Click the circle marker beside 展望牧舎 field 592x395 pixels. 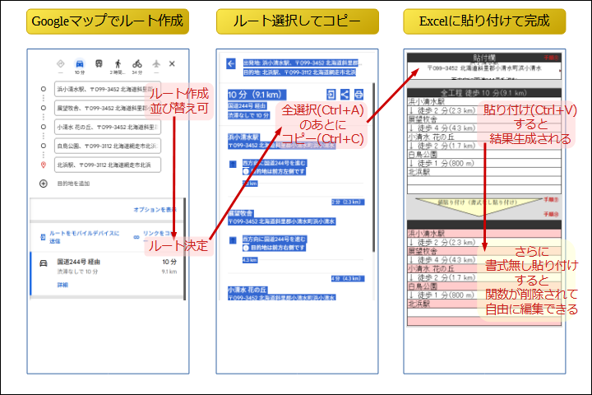(x=44, y=108)
